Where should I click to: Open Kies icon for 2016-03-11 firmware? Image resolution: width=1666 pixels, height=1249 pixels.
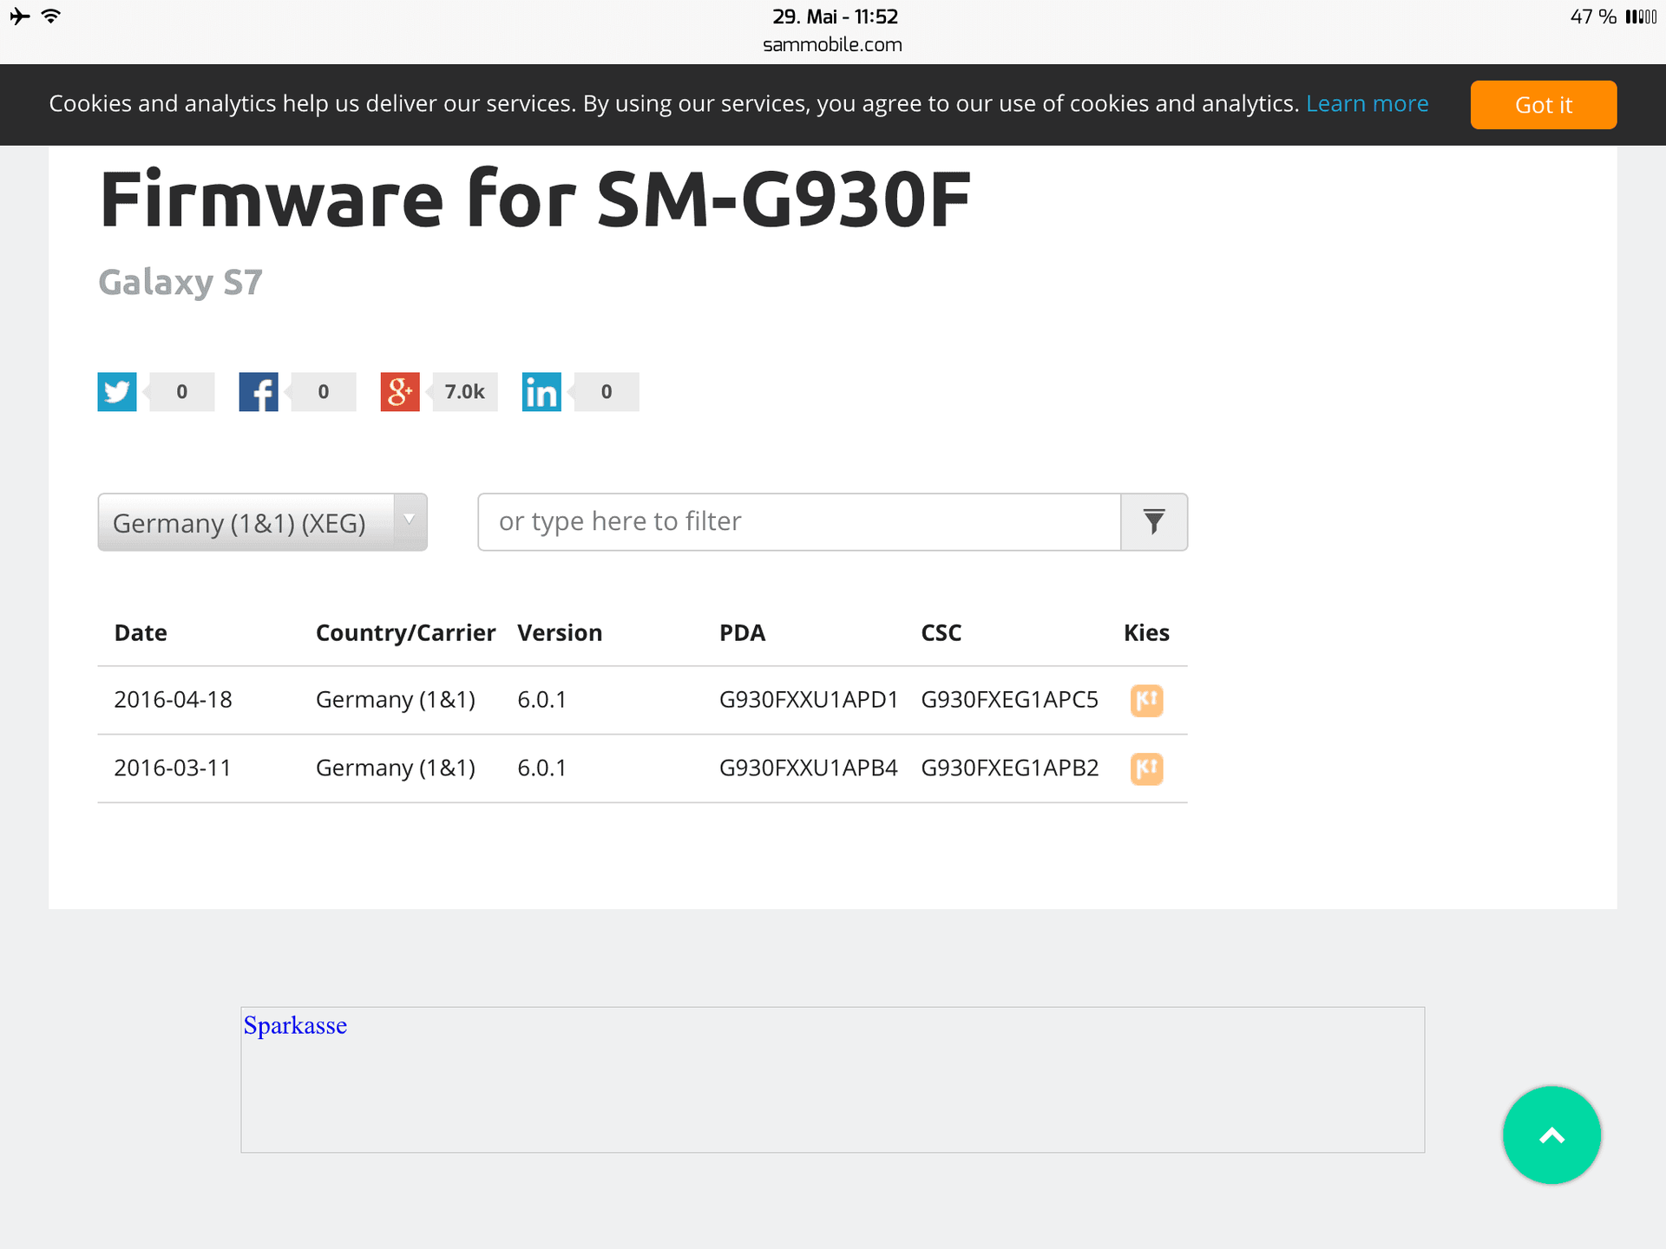(1146, 768)
